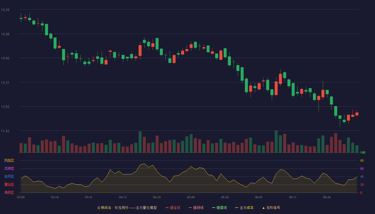Click the 03-09 date label
375x214 pixels.
pos(21,197)
